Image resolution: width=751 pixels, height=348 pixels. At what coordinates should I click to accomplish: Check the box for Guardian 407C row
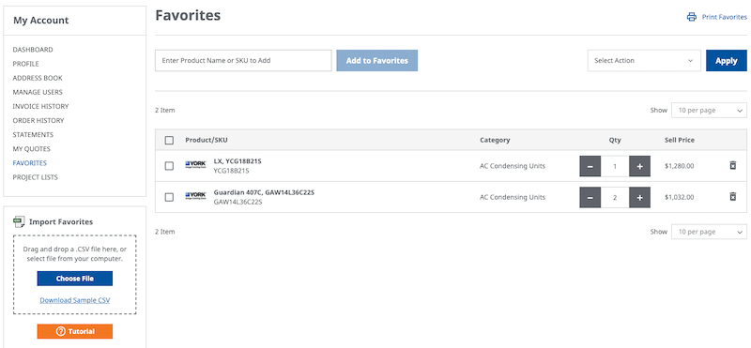[x=169, y=197]
